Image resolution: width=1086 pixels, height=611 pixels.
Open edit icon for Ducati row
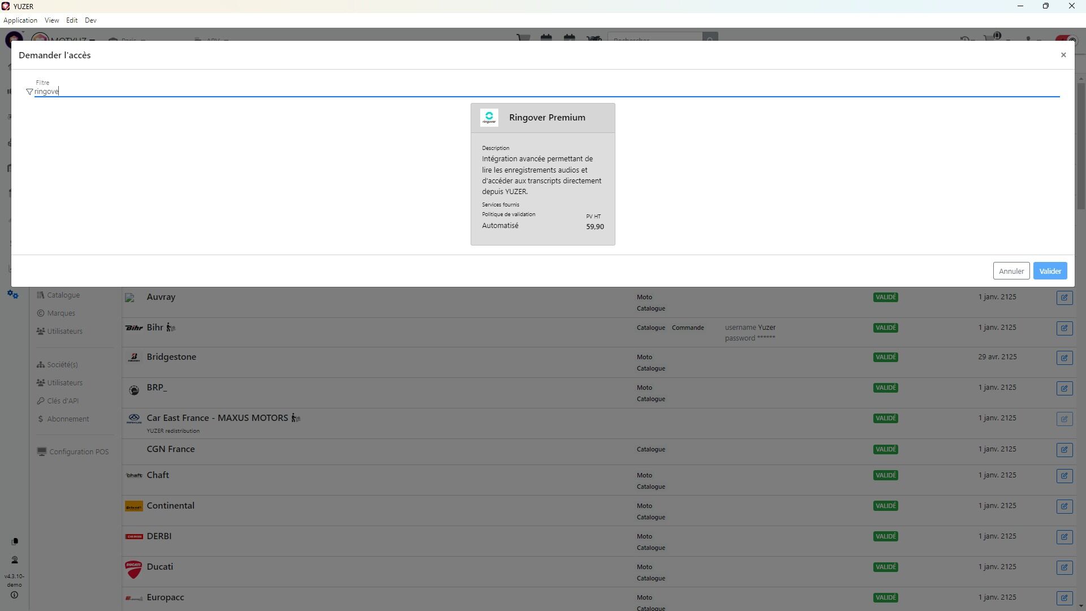(x=1064, y=567)
